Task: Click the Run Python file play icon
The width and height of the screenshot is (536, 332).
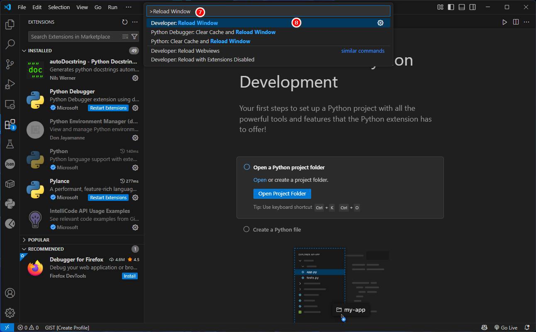Action: (x=505, y=22)
